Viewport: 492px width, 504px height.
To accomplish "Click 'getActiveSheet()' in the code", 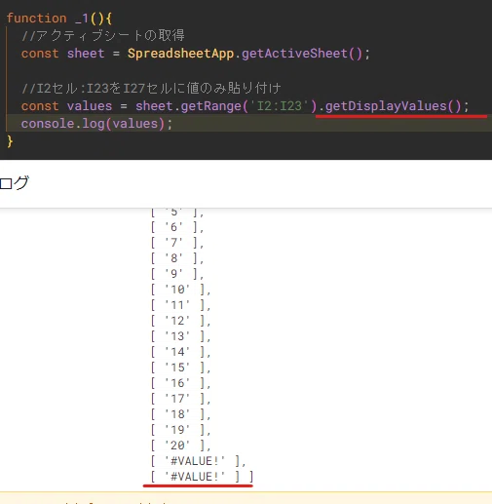I will click(x=302, y=54).
